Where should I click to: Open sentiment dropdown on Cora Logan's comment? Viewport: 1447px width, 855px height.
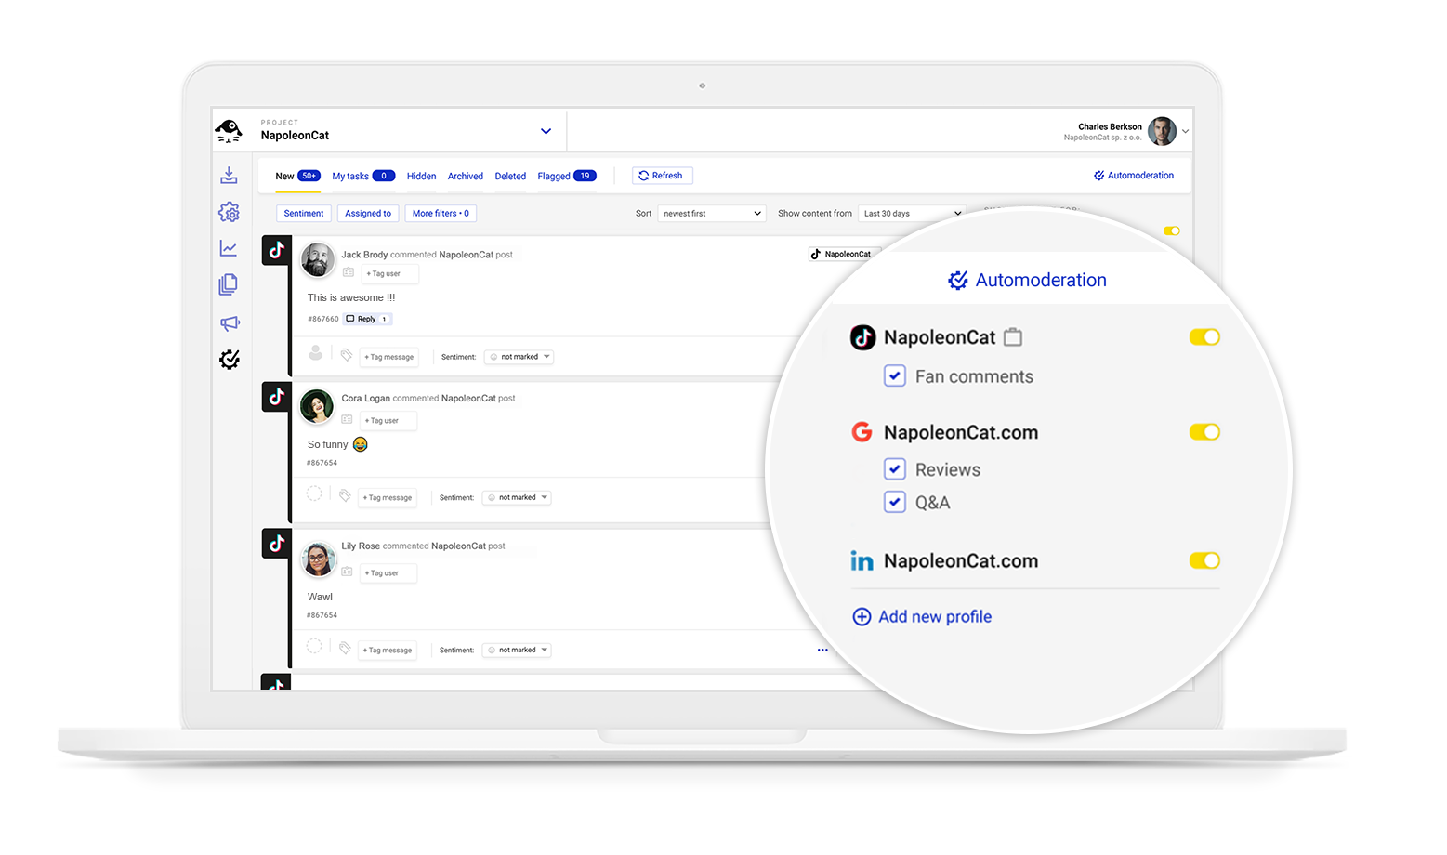(517, 497)
